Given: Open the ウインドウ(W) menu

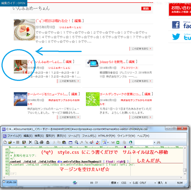Looking at the screenshot, I should pos(126,136).
